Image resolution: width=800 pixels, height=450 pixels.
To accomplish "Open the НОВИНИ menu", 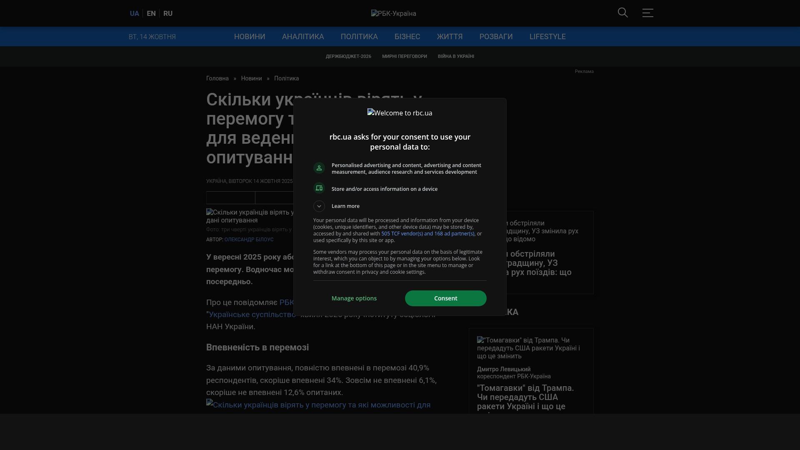I will pos(249,37).
